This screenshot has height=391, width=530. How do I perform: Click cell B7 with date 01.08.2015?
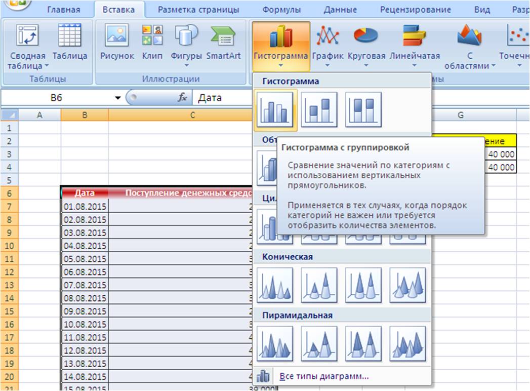85,206
